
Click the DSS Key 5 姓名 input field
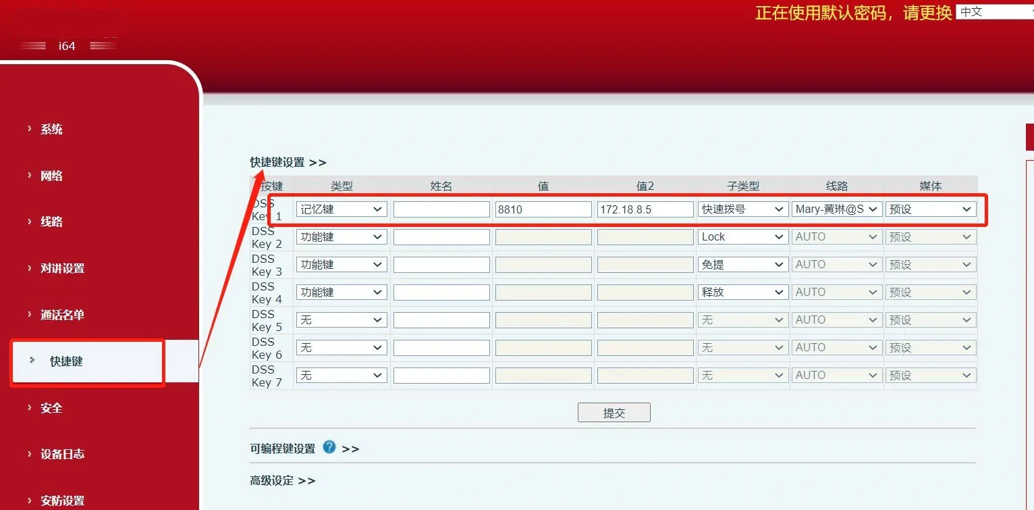[441, 320]
